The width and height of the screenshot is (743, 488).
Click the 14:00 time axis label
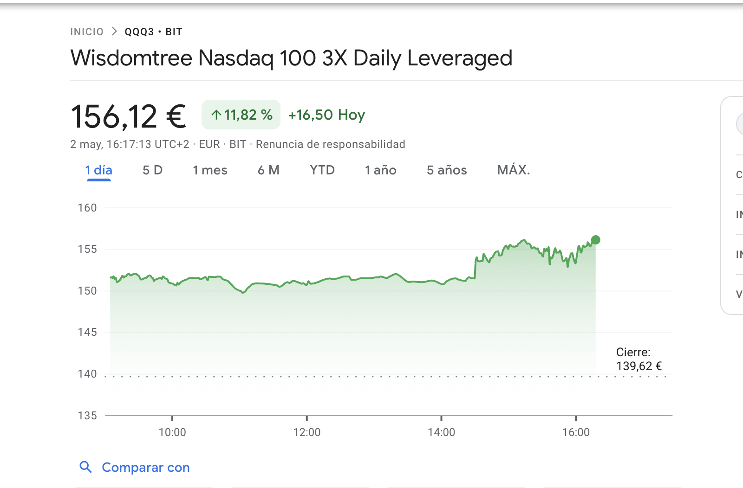coord(442,432)
